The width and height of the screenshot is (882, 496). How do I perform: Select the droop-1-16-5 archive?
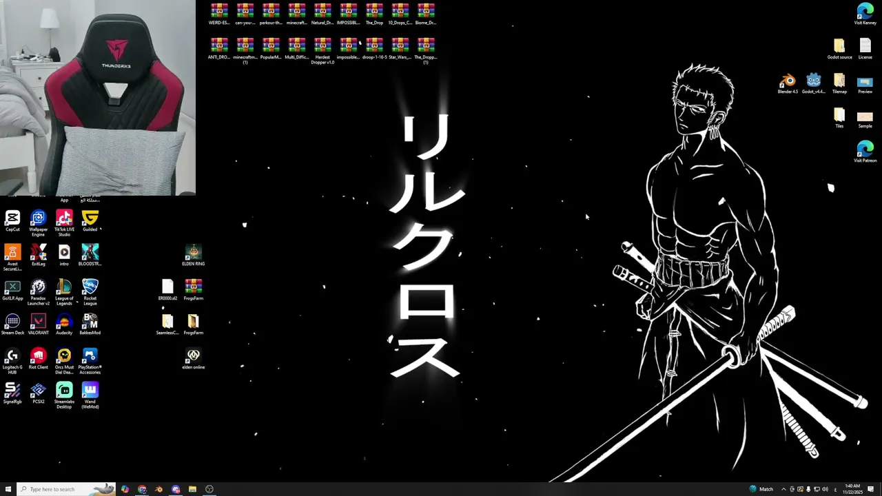tap(374, 50)
